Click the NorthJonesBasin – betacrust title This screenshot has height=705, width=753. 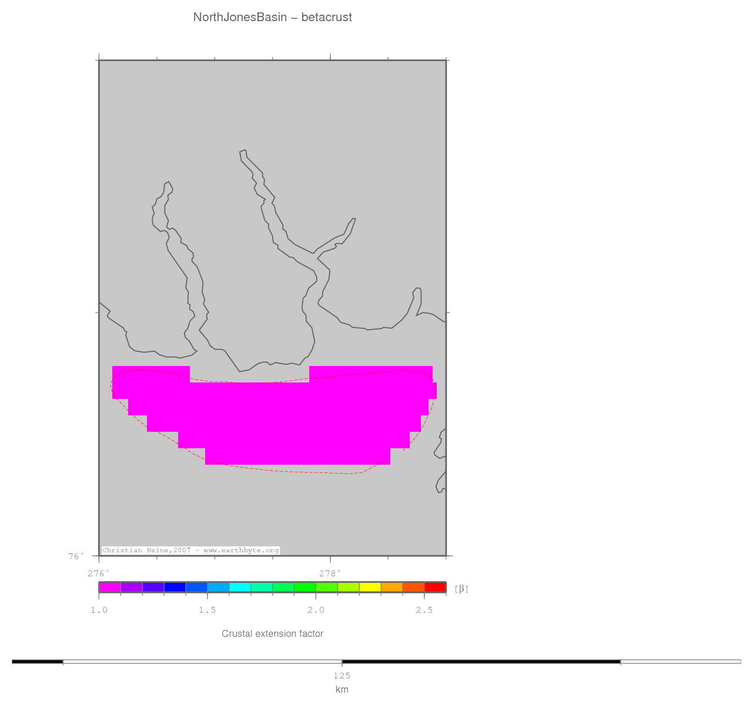tap(273, 18)
